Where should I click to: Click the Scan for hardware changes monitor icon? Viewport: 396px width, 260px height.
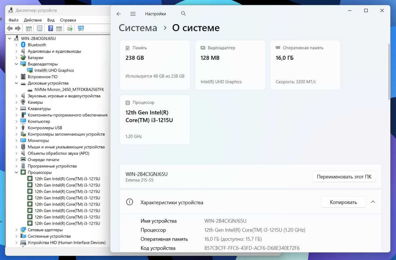(81, 28)
